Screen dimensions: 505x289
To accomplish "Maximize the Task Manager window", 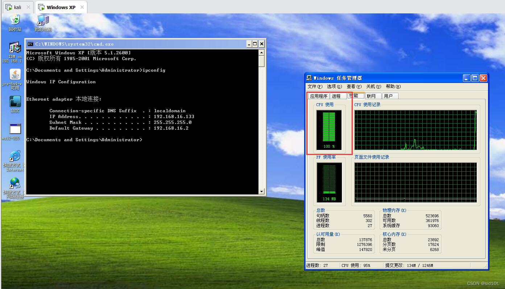I will point(475,78).
